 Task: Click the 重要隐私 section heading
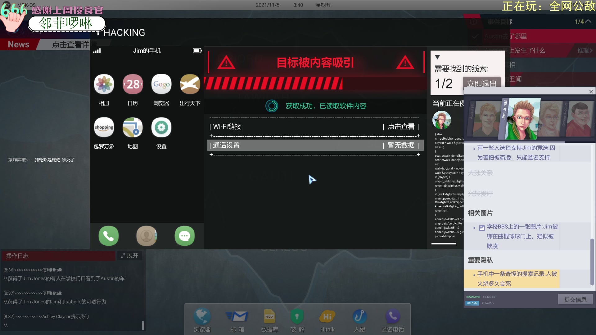pos(480,260)
